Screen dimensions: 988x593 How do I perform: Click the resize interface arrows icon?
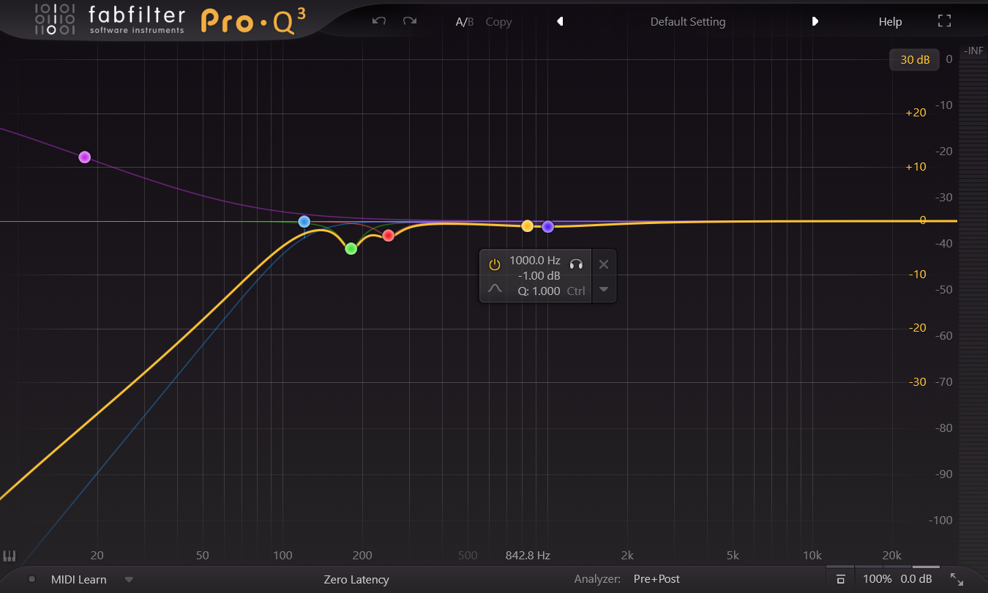[x=957, y=579]
